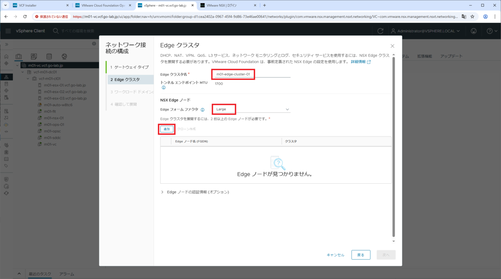This screenshot has width=501, height=279.
Task: Go to wizard step 1 ゲートウェイ タイプ
Action: [129, 67]
